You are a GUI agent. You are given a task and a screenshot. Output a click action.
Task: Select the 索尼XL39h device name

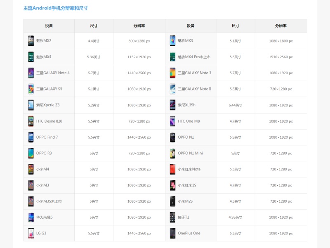click(x=187, y=105)
